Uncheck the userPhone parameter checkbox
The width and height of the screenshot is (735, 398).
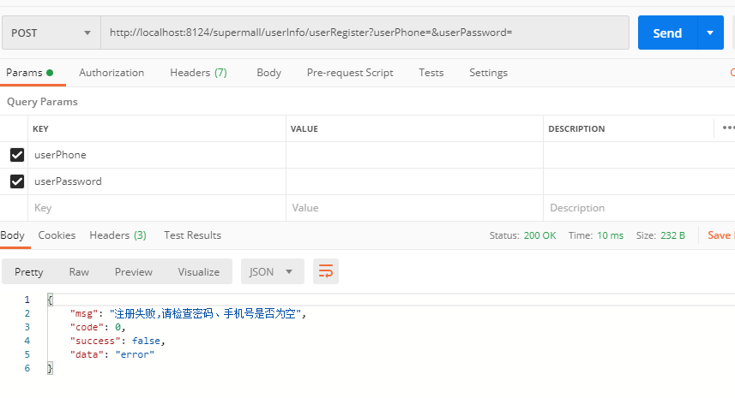point(17,155)
